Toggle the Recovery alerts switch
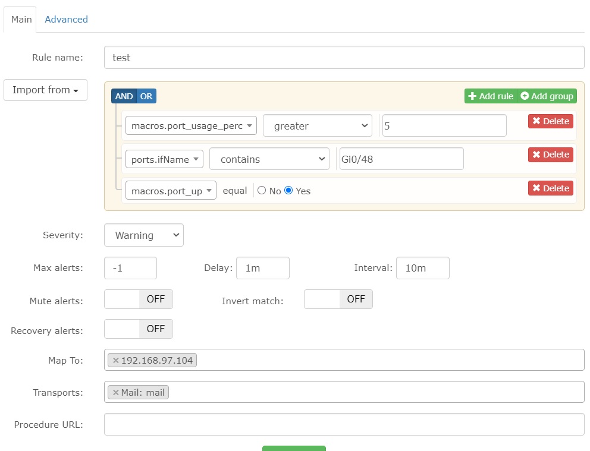The height and width of the screenshot is (451, 590). click(x=139, y=329)
